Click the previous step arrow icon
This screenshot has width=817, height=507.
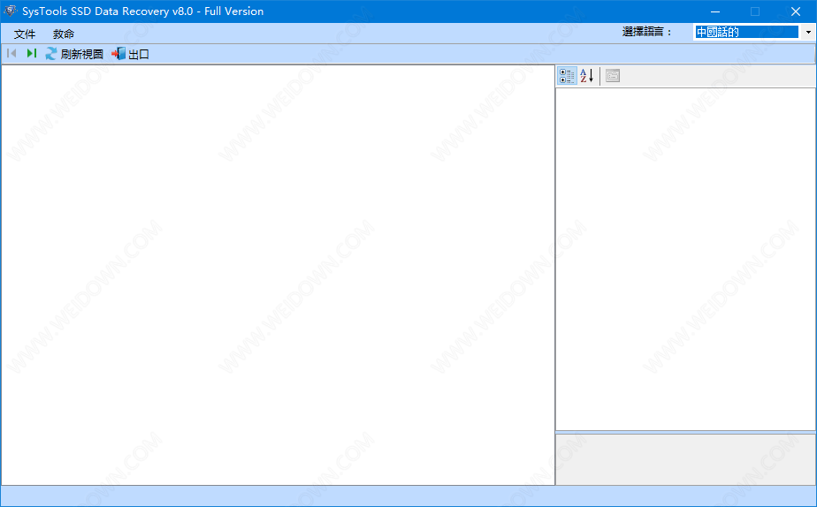point(11,53)
